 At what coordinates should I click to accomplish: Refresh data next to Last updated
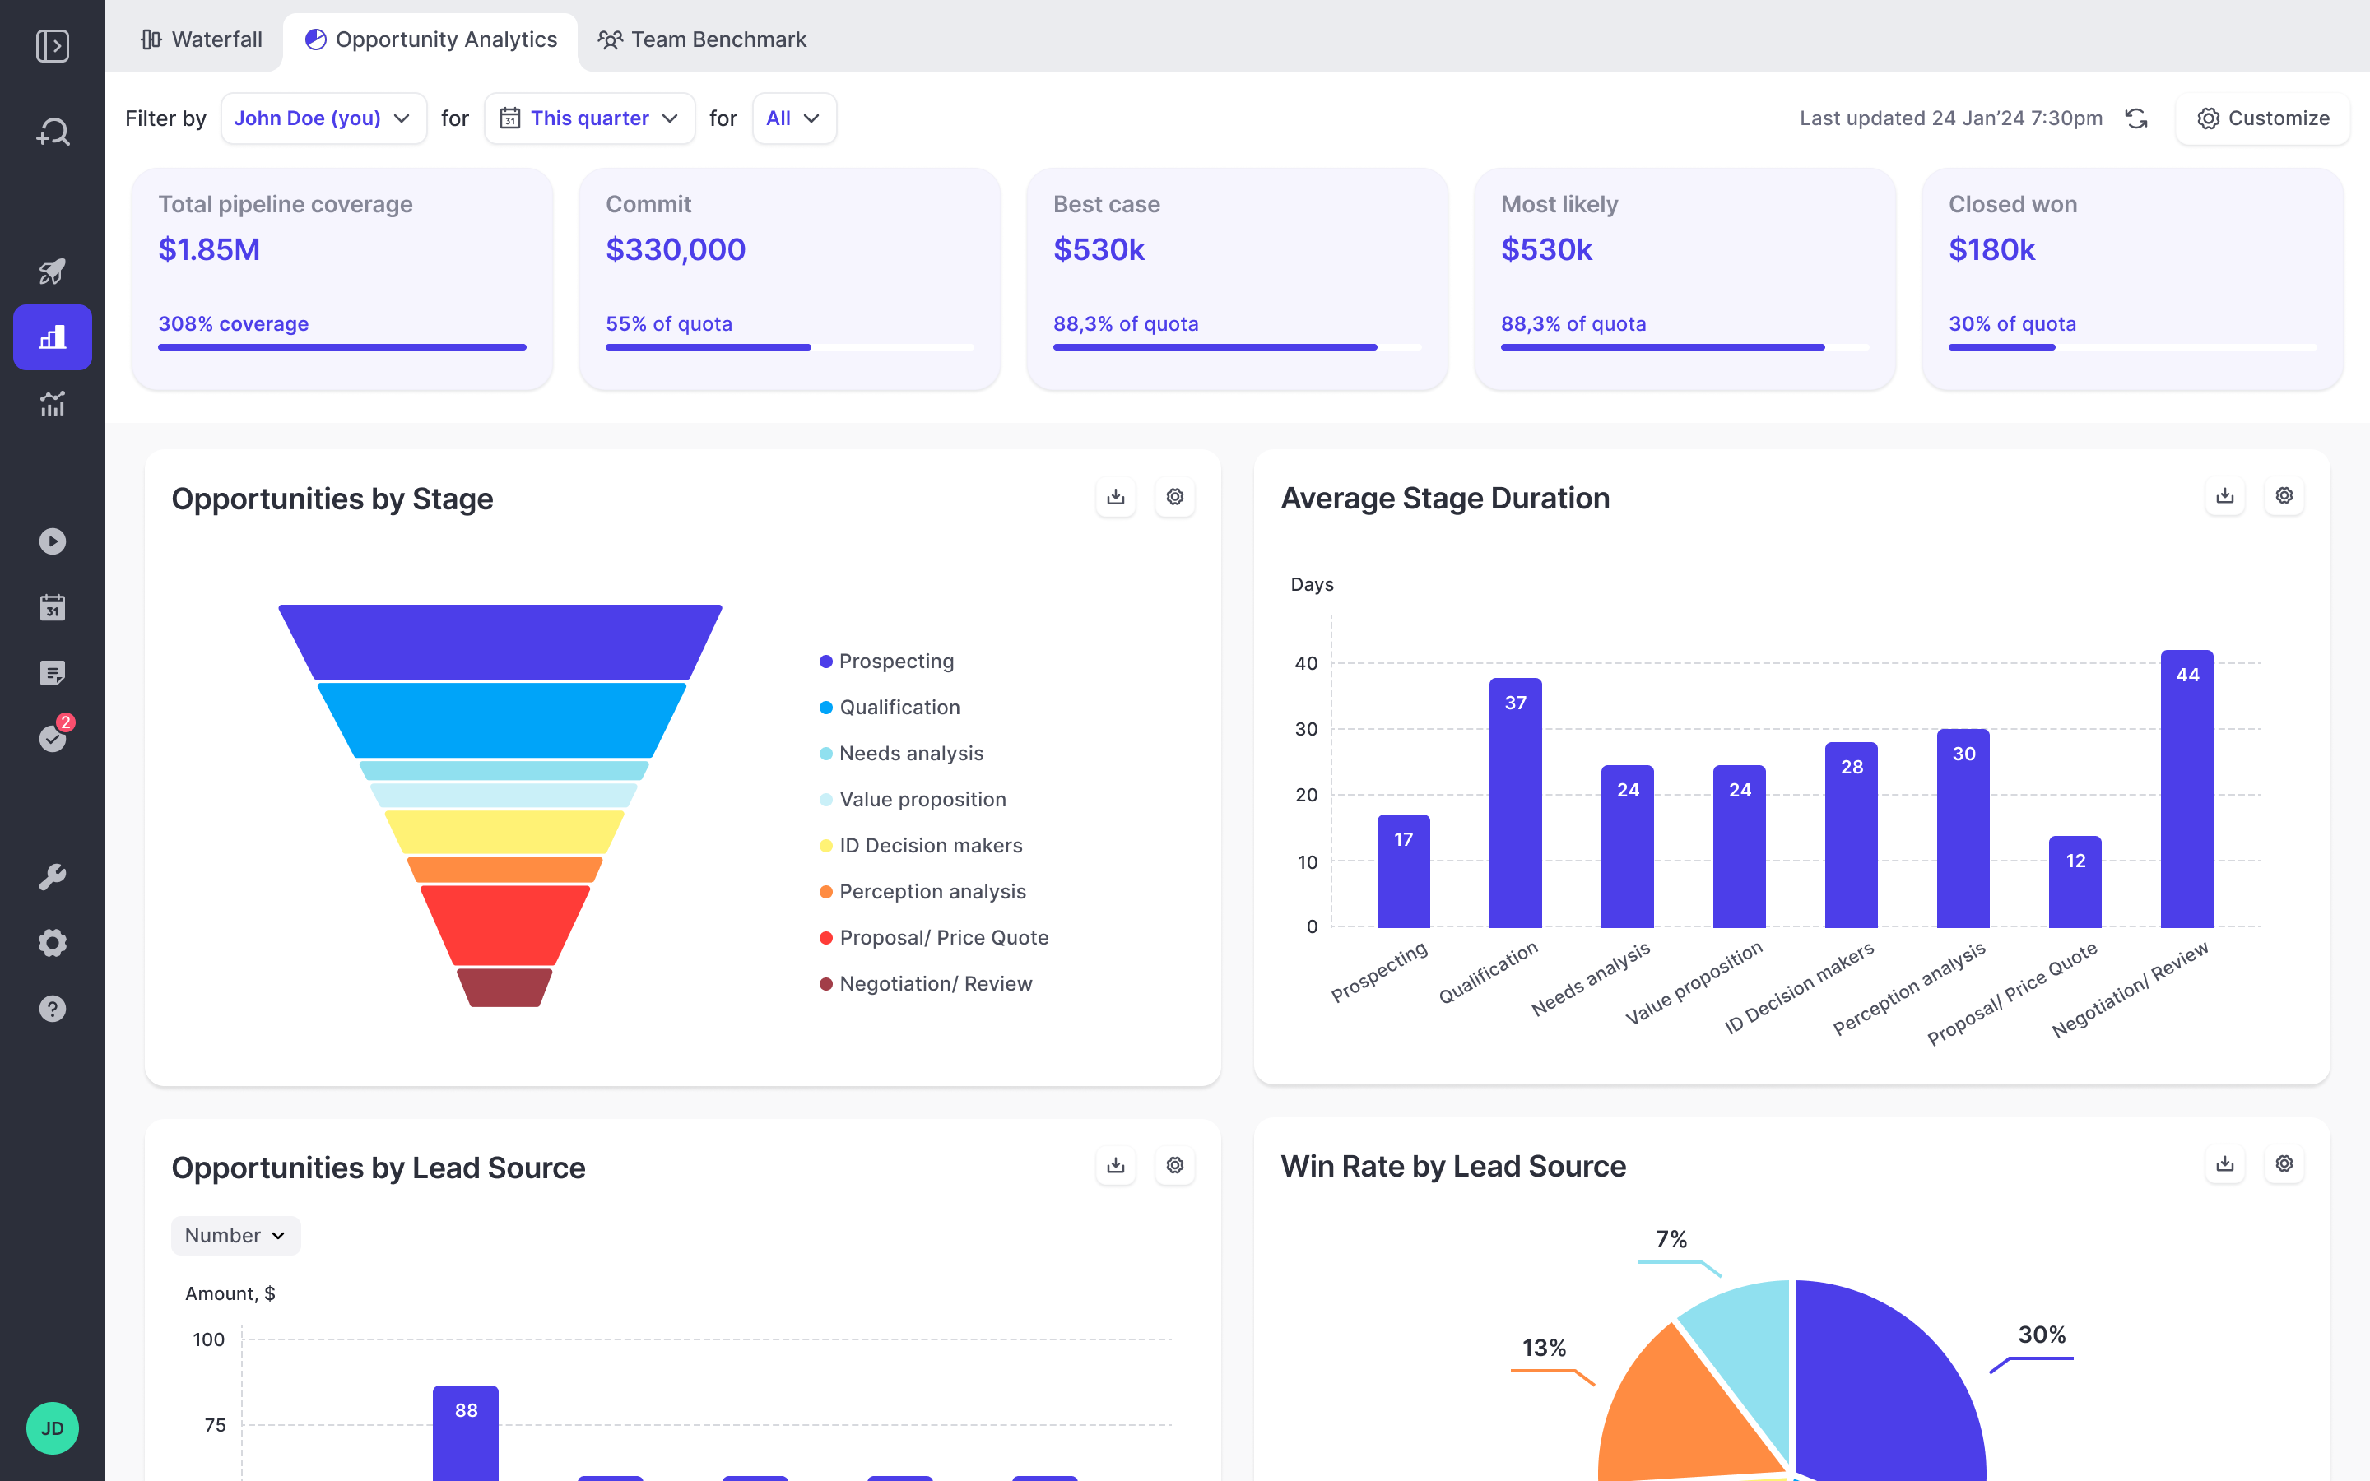click(2136, 118)
